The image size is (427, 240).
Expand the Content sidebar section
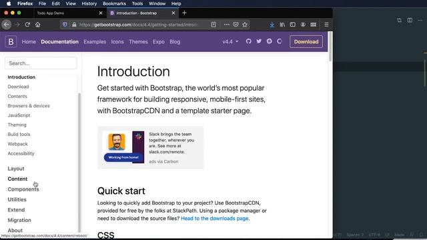[x=17, y=179]
